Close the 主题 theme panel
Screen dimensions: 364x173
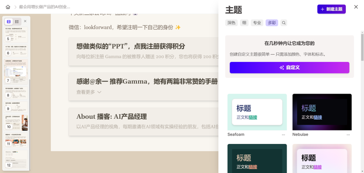coord(356,7)
